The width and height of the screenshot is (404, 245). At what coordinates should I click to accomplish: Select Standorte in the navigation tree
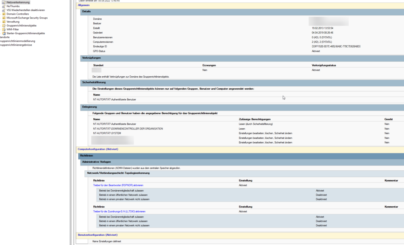coord(6,37)
